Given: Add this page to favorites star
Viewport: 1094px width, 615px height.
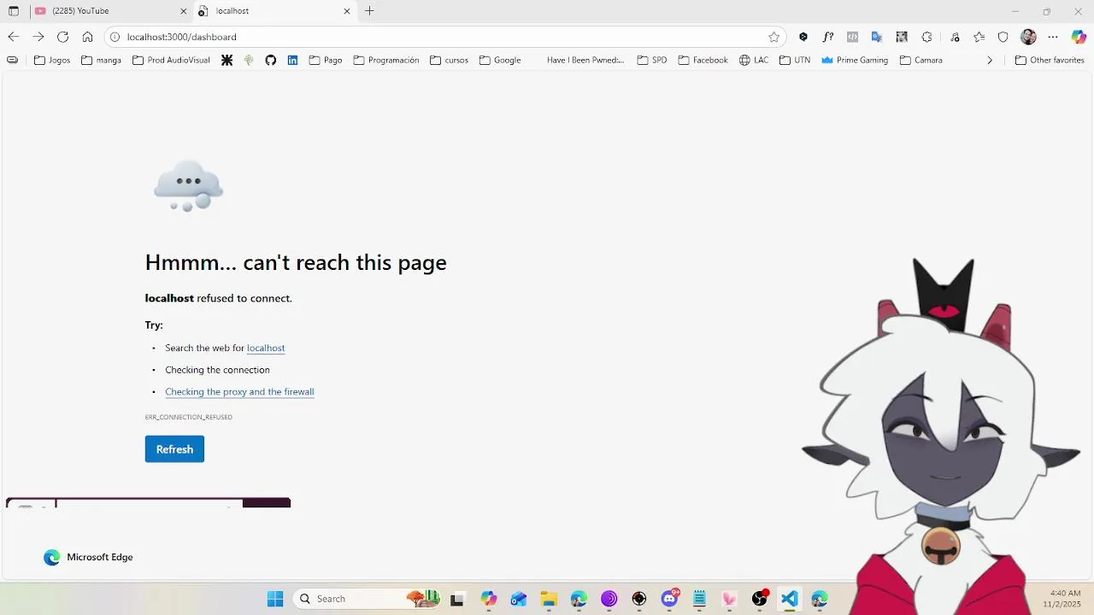Looking at the screenshot, I should 773,37.
